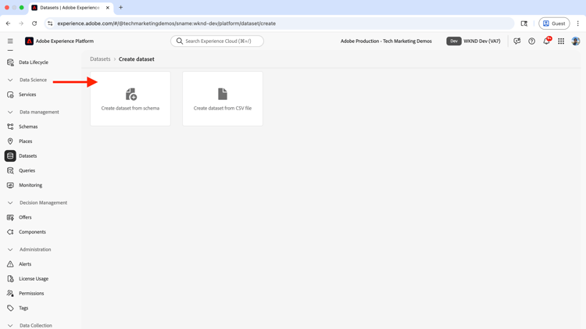Collapse the Data Science section

(10, 80)
